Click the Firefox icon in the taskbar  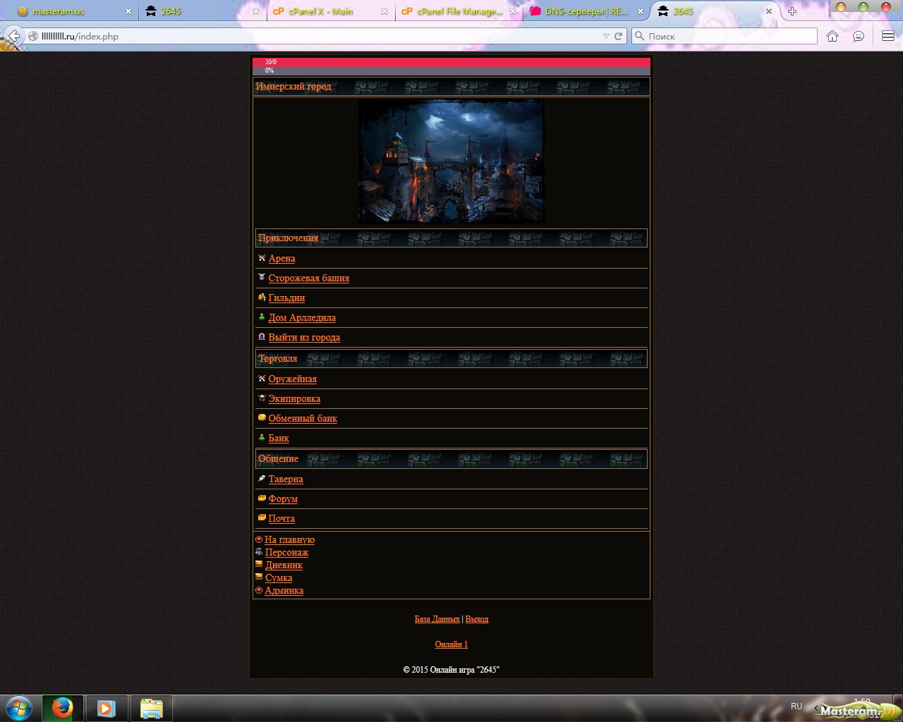click(x=62, y=708)
